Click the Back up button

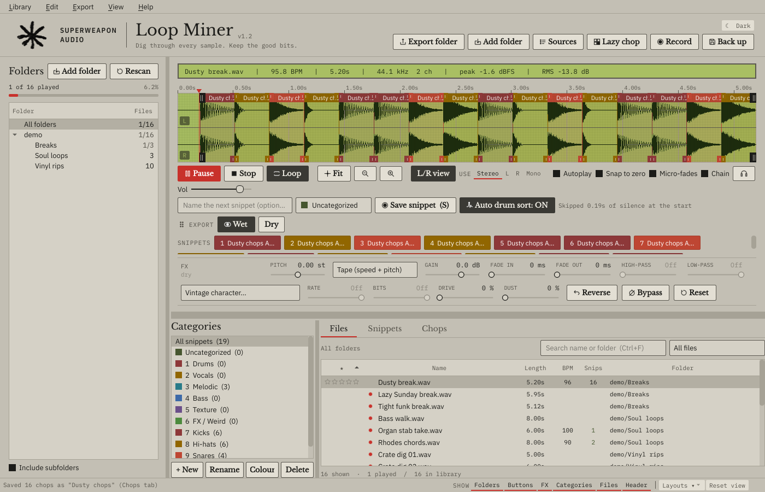click(728, 42)
